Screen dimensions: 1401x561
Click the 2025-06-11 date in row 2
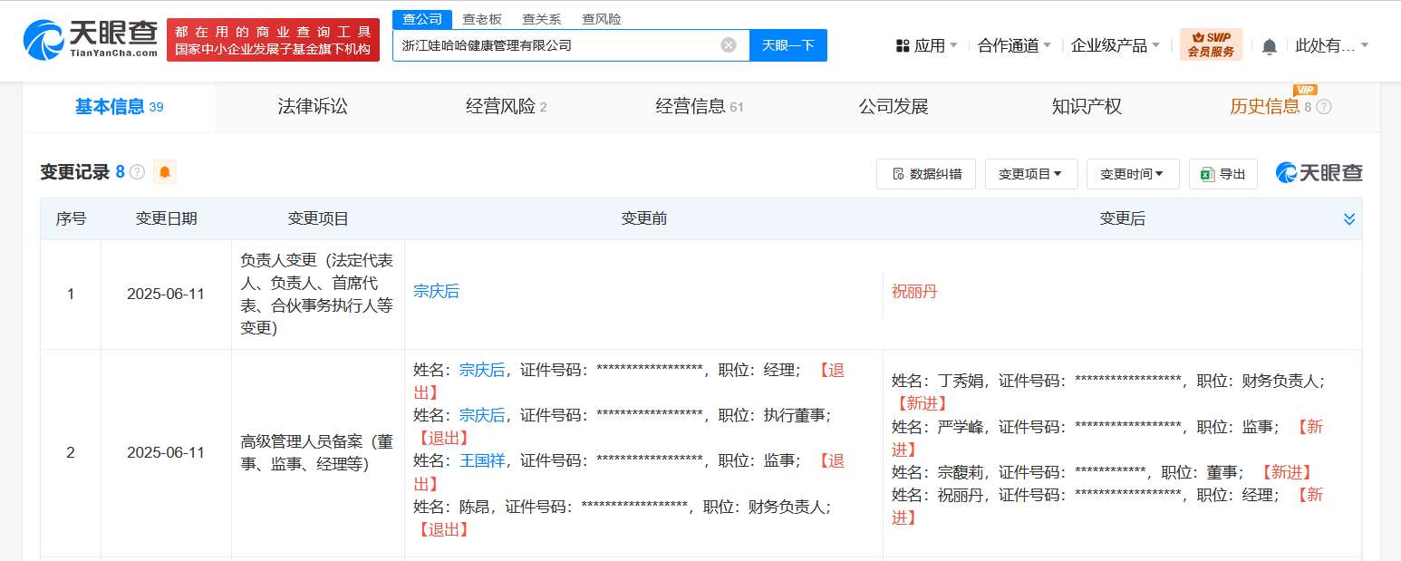166,452
